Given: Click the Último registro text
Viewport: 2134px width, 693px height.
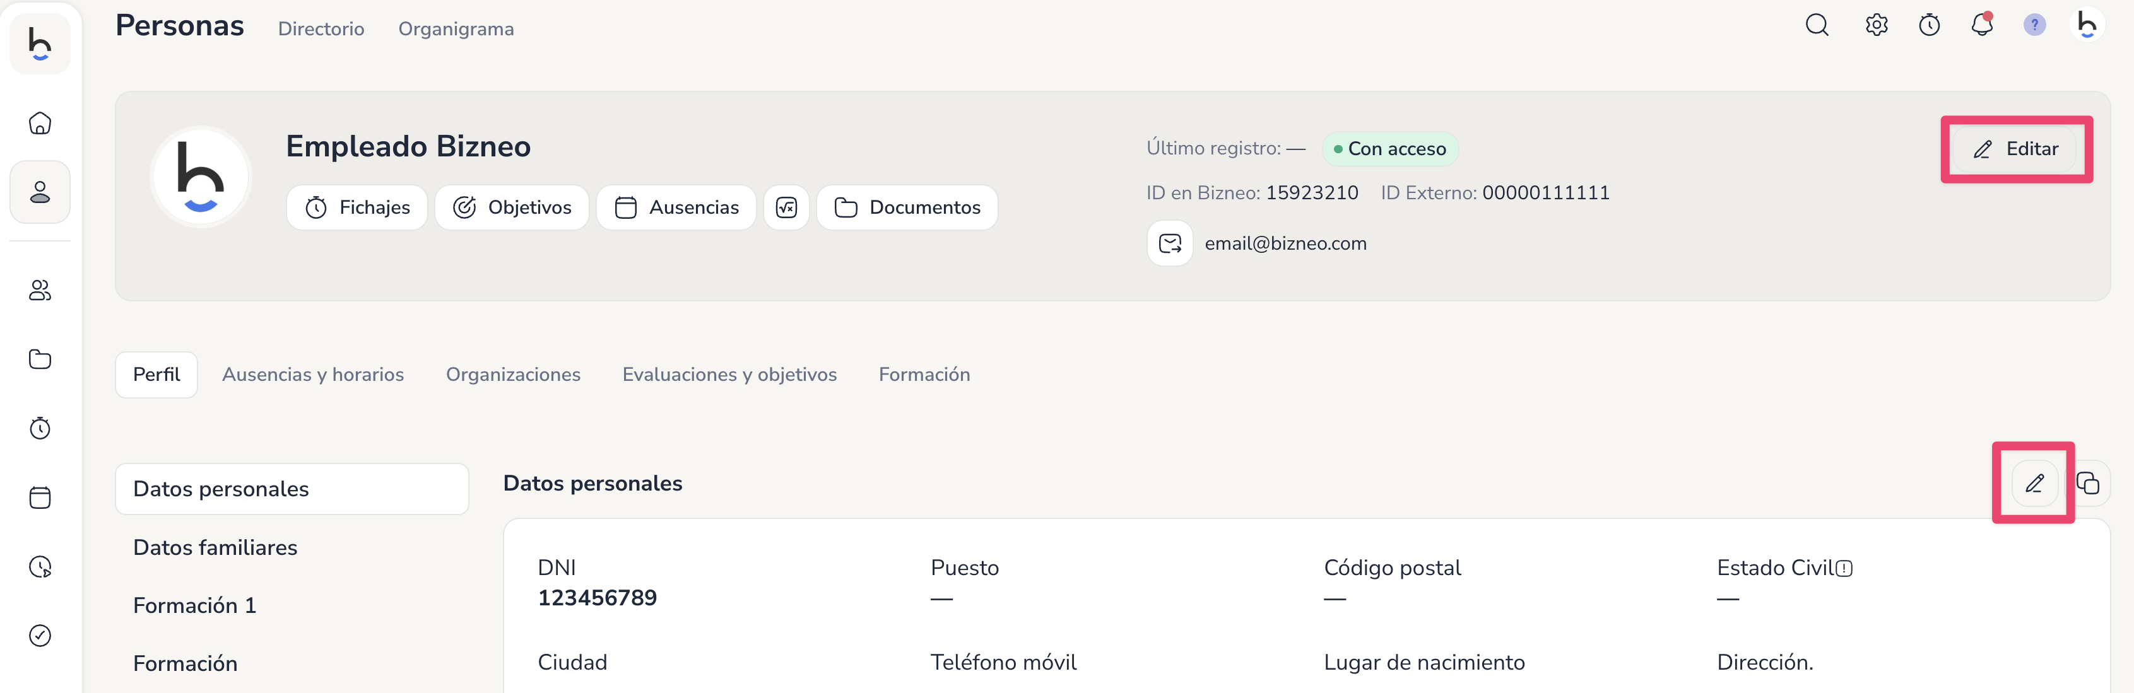Looking at the screenshot, I should pyautogui.click(x=1213, y=148).
